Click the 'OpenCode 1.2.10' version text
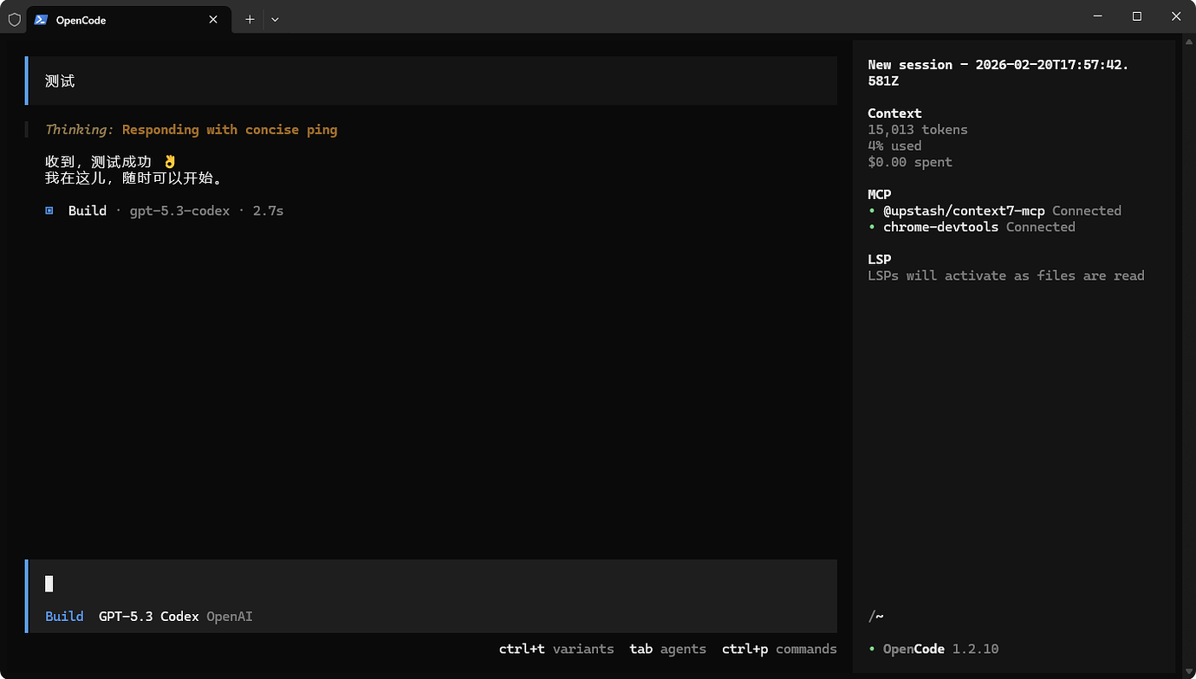Screen dimensions: 1196x679 click(940, 649)
